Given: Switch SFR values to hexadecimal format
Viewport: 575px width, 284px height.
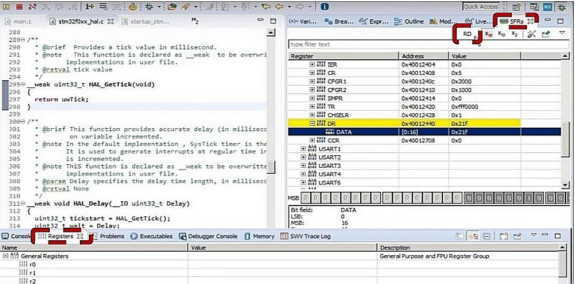Looking at the screenshot, I should [489, 34].
